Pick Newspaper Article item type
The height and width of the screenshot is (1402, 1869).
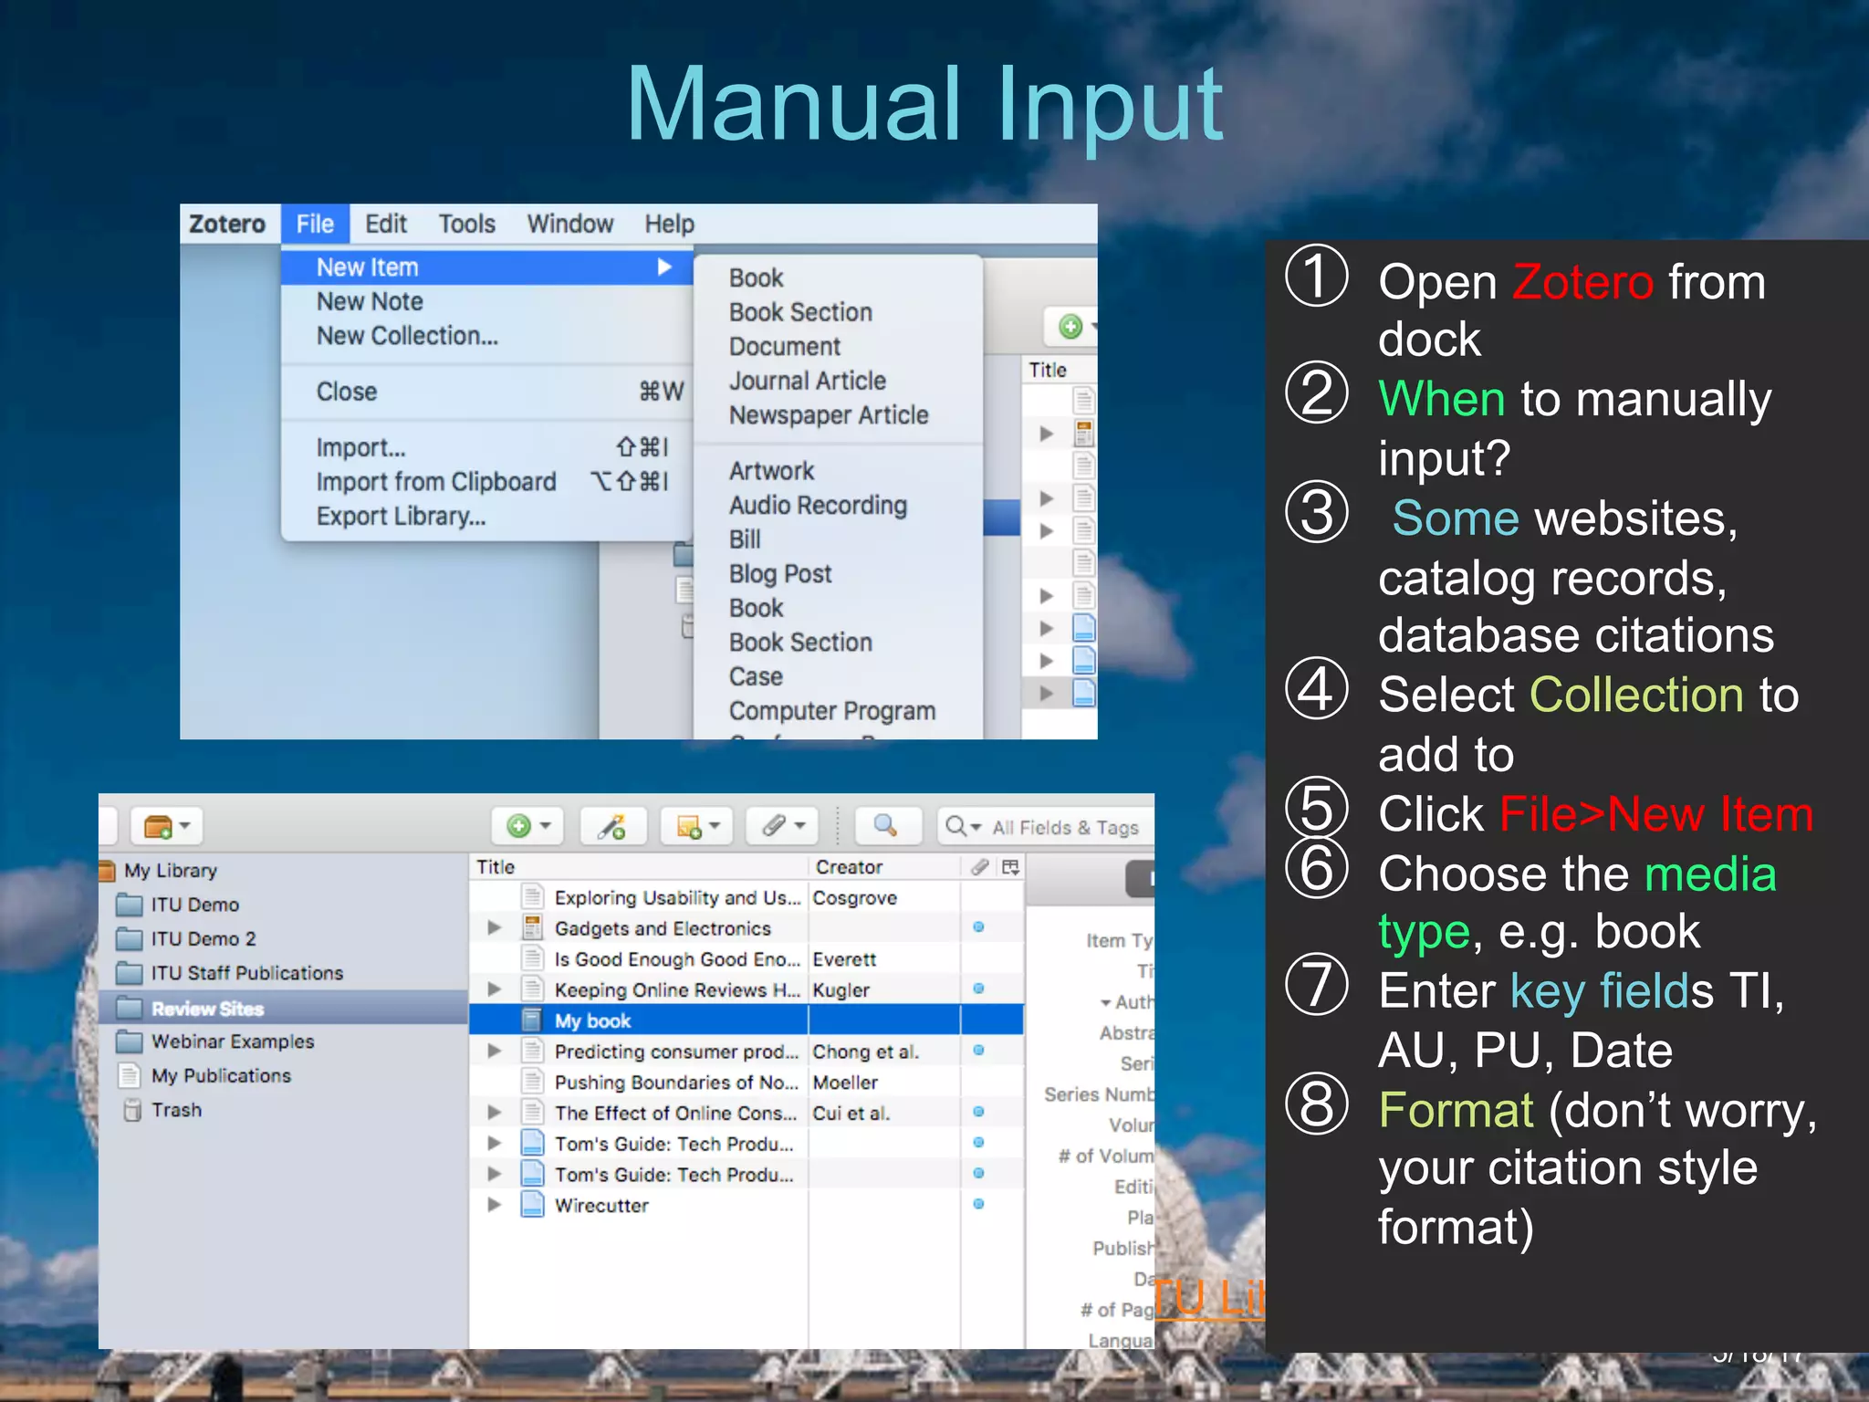coord(829,415)
